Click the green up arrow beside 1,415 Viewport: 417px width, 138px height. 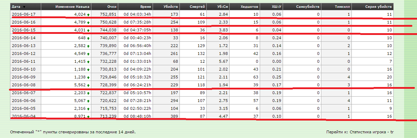[88, 62]
